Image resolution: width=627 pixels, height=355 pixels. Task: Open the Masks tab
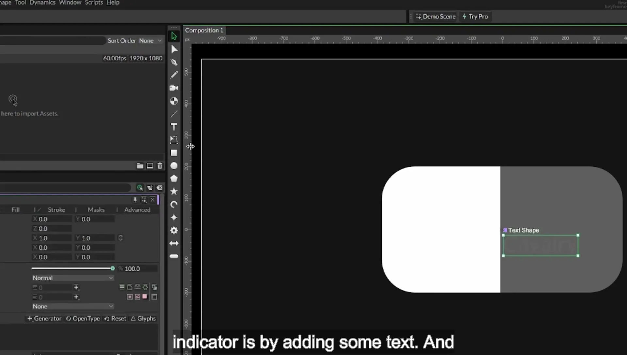pos(96,210)
